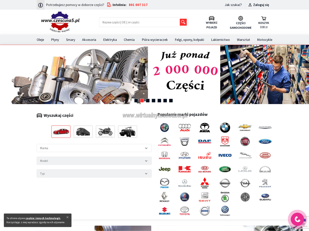Open the Felgi, opony, kołpaki menu

pos(190,40)
